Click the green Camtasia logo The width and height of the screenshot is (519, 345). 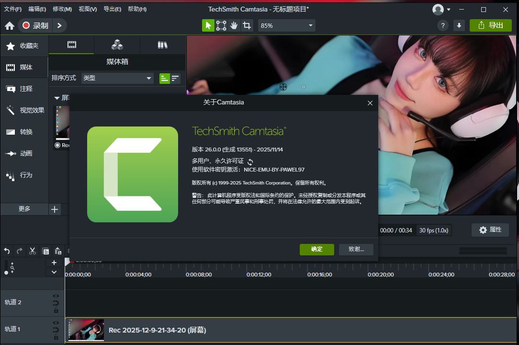133,174
